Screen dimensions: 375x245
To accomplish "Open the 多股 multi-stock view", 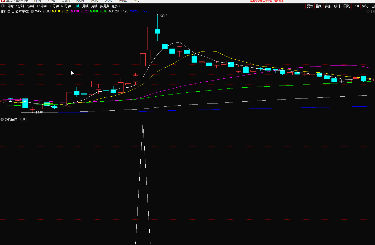I will [x=328, y=6].
